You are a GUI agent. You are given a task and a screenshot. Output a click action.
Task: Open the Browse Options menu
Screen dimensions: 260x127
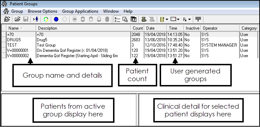43,11
